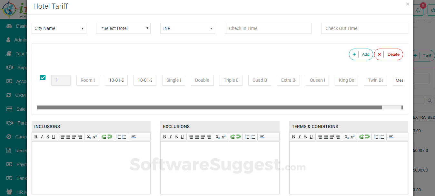435x196 pixels.
Task: Click the notification bell icon
Action: pyautogui.click(x=418, y=11)
